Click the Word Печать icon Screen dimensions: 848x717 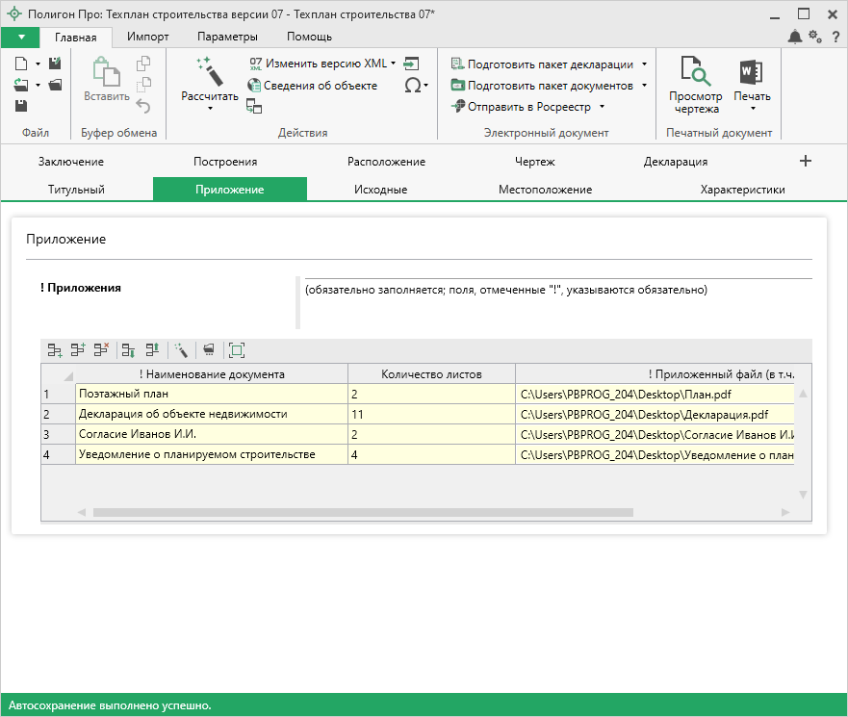click(x=751, y=72)
